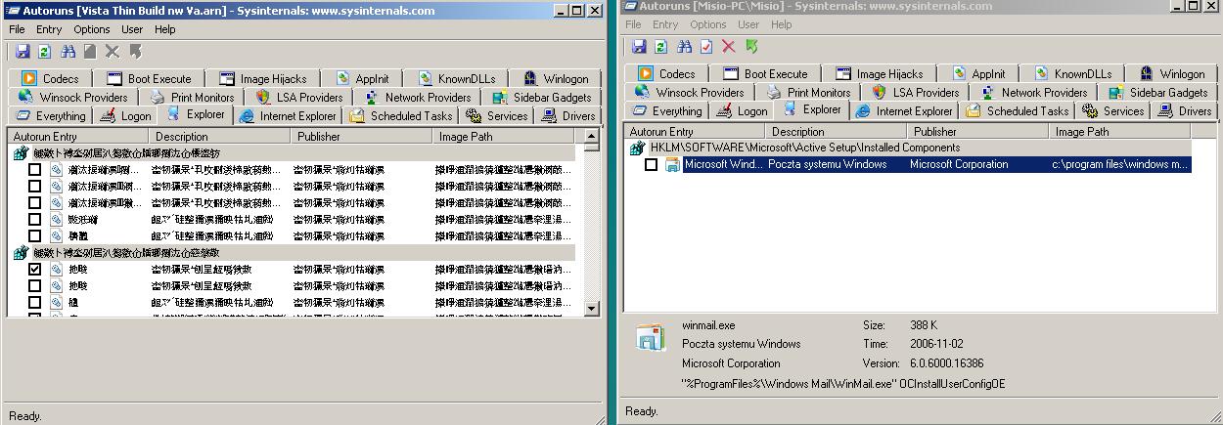Open Drivers tab in left window
This screenshot has width=1223, height=425.
pyautogui.click(x=567, y=115)
